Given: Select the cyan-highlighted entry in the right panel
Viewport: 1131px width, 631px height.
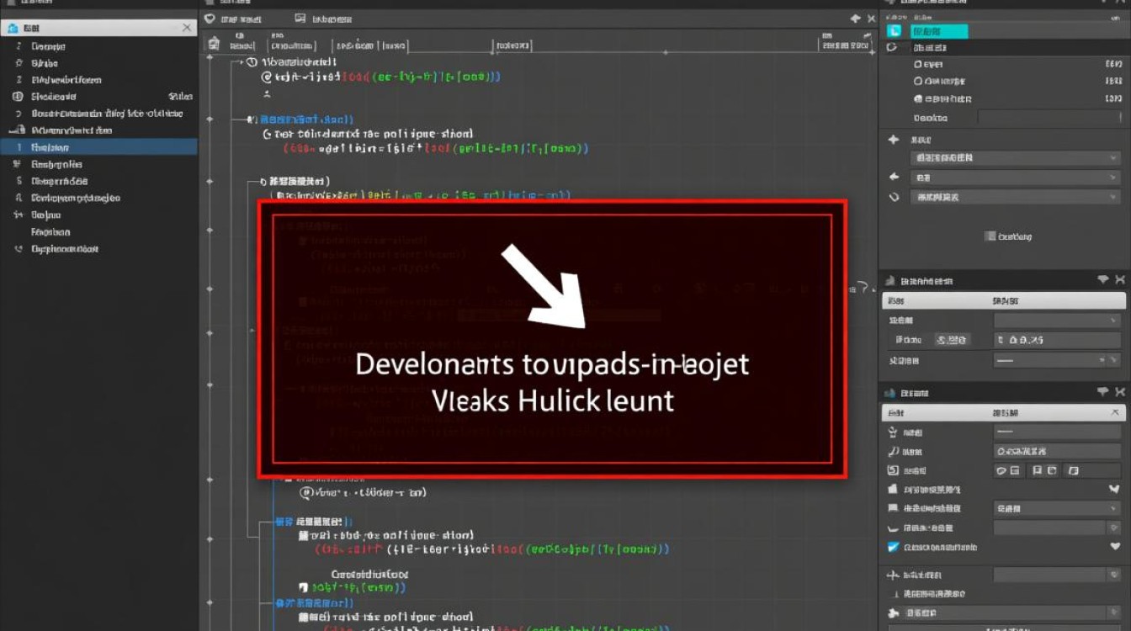Looking at the screenshot, I should pyautogui.click(x=938, y=31).
